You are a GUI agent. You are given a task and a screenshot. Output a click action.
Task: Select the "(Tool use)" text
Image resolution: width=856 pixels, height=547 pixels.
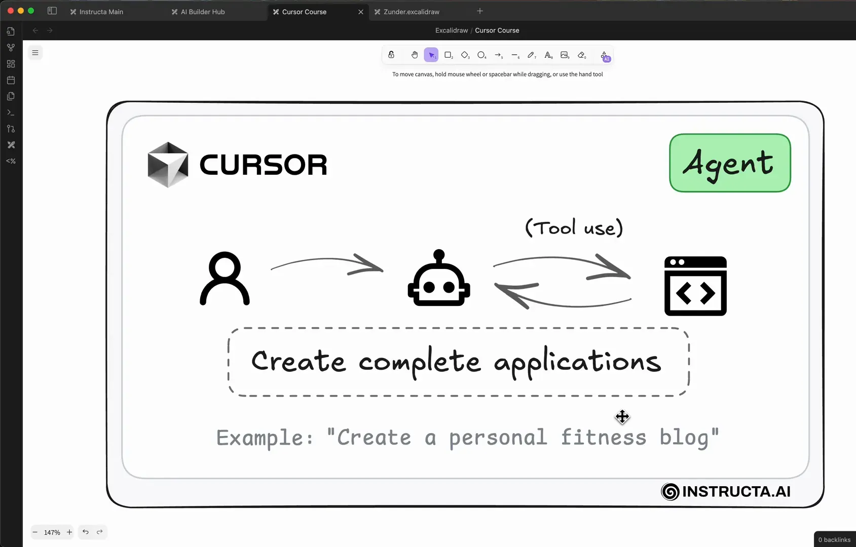click(574, 228)
